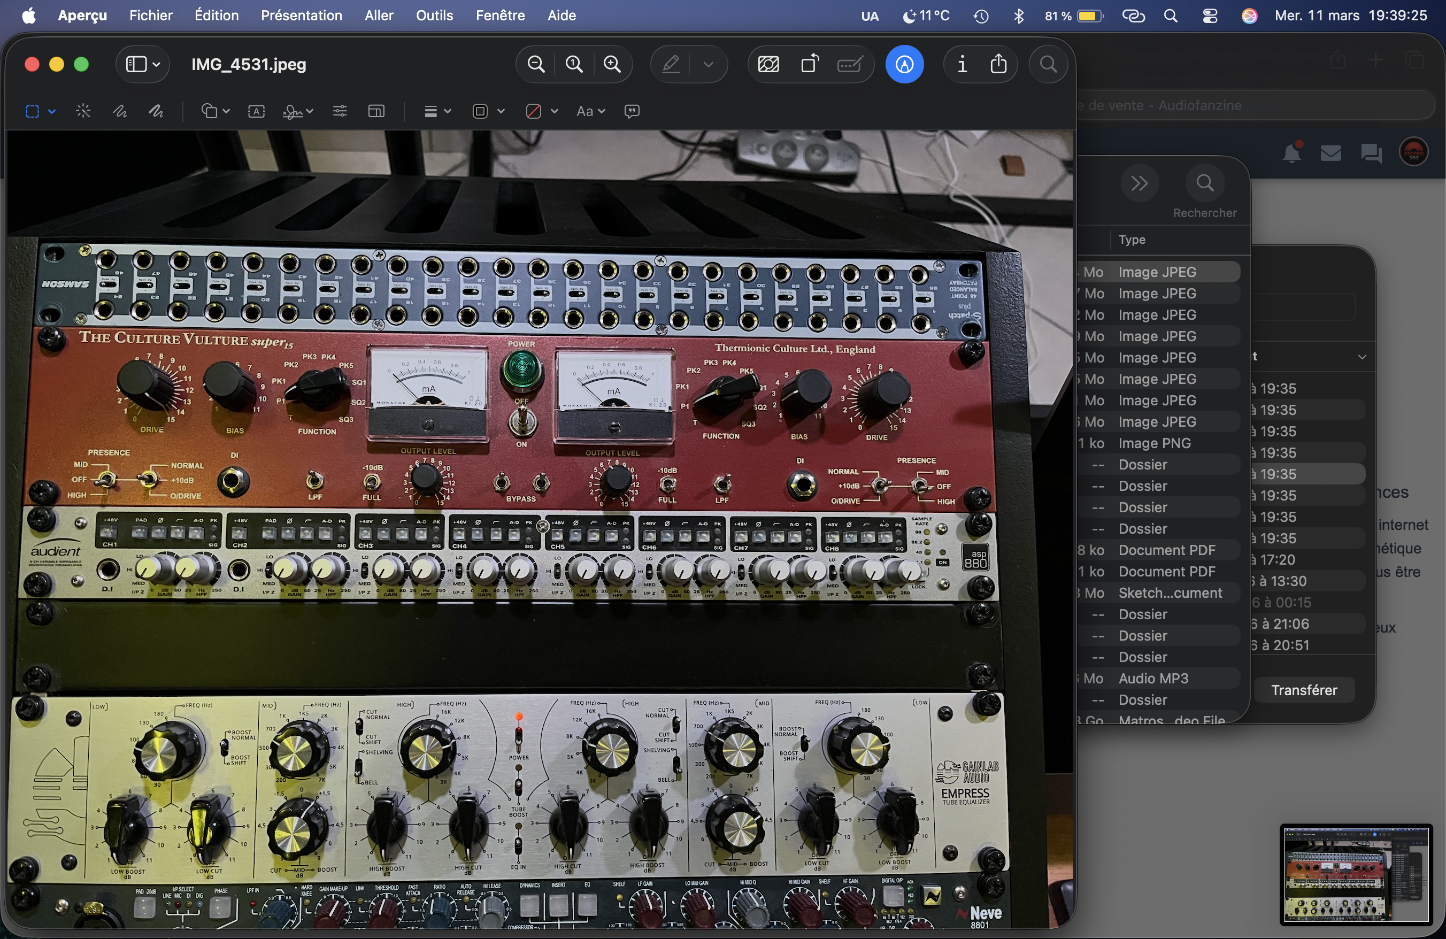Click zoom in magnifier button
Viewport: 1446px width, 939px height.
click(x=612, y=64)
